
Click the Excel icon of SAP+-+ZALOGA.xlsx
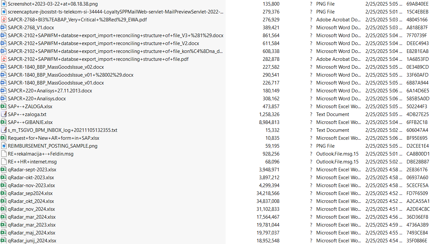coord(4,107)
